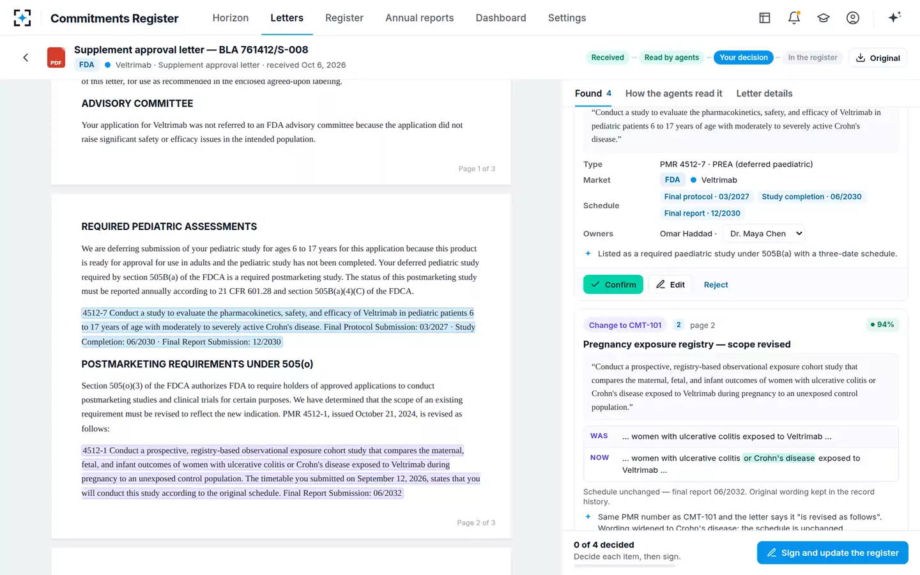Click the 'Change to CMT-101' tag
This screenshot has width=920, height=575.
click(625, 325)
